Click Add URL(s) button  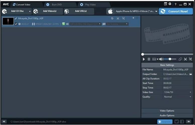pyautogui.click(x=79, y=11)
